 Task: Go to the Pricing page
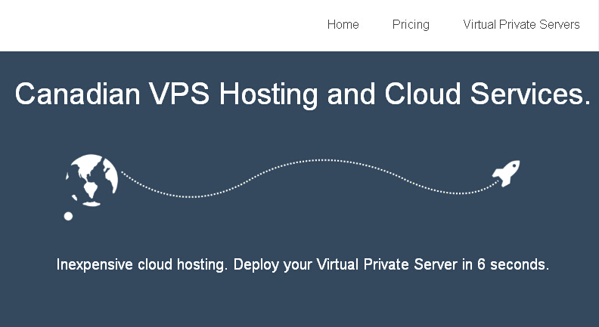coord(411,24)
